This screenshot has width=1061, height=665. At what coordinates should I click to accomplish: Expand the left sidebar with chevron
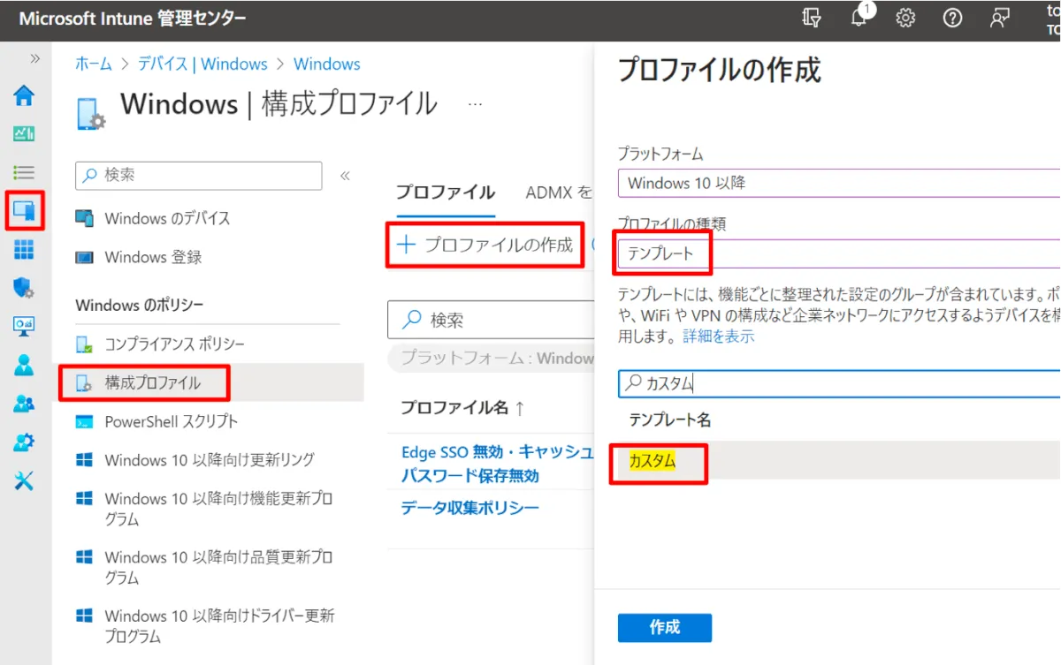[34, 59]
